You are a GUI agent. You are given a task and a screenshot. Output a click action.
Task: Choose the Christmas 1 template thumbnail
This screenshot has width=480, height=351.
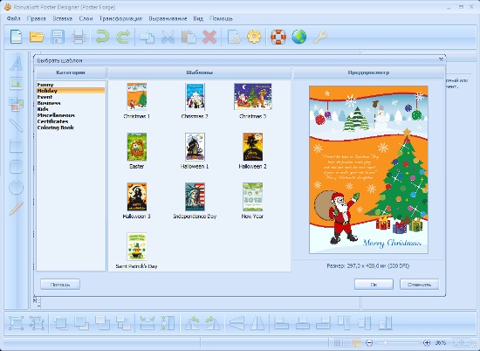(137, 96)
